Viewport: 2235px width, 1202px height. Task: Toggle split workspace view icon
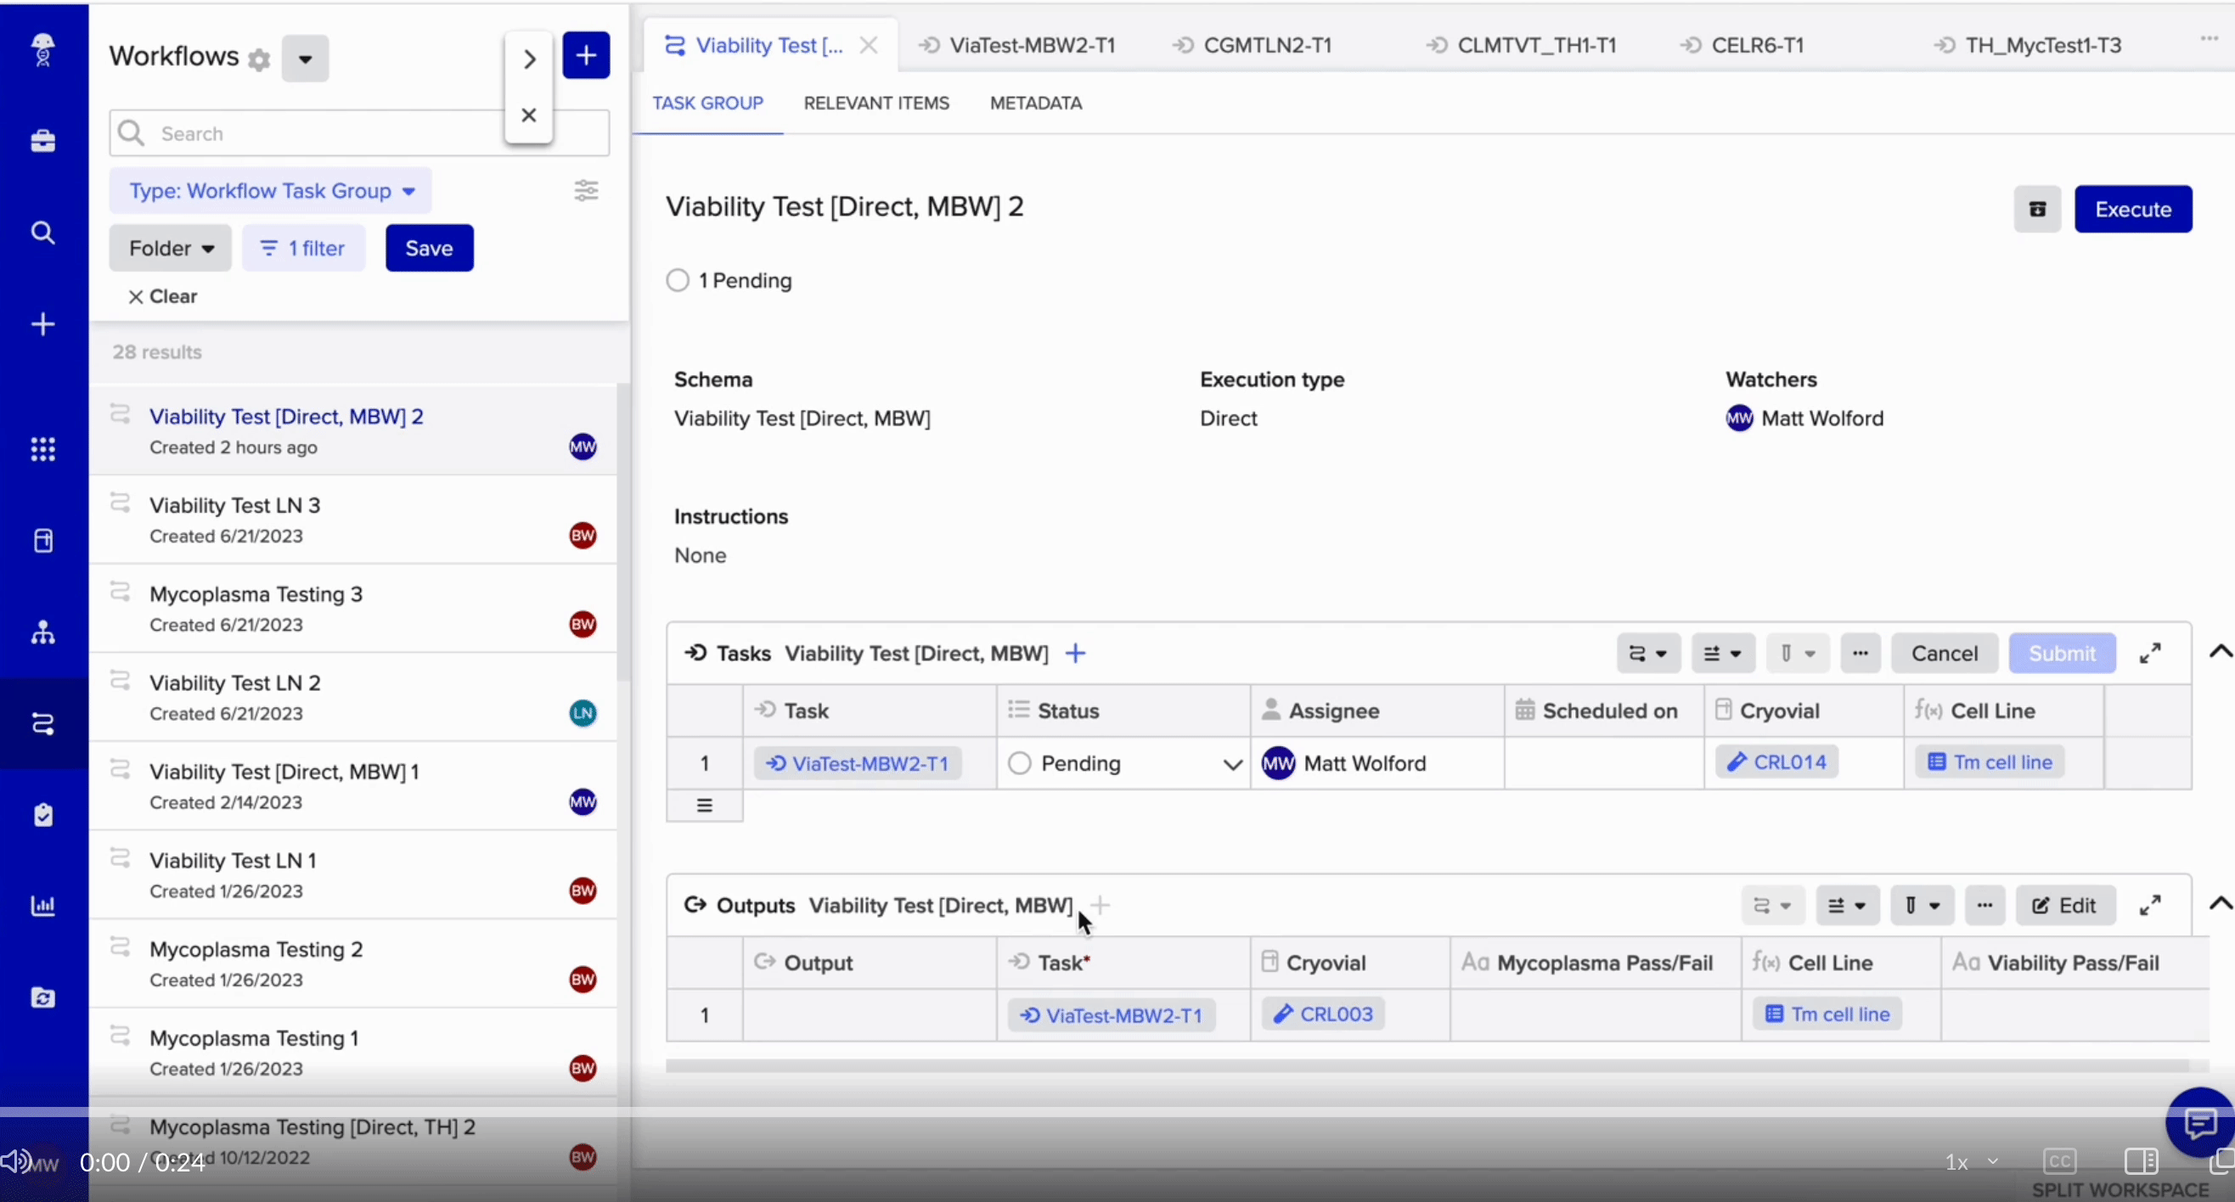click(x=2142, y=1161)
